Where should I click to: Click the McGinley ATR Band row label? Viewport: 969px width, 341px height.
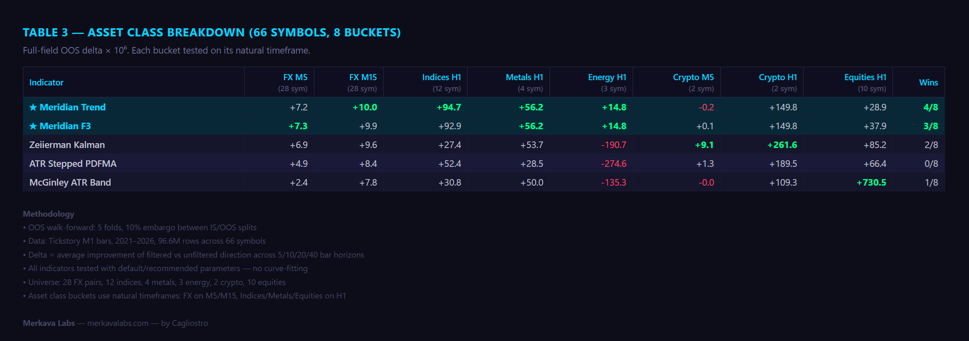click(70, 182)
